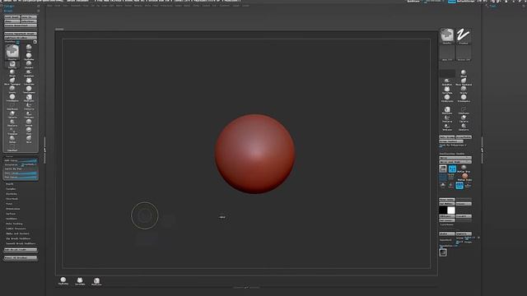This screenshot has width=527, height=296.
Task: Click the Brush palette title header
Action: 9,11
